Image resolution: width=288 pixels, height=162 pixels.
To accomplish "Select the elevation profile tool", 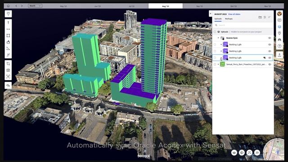I will (8, 55).
